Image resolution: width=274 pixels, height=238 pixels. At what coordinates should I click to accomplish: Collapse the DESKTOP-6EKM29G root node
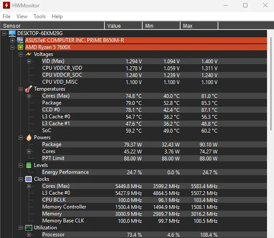(4, 33)
